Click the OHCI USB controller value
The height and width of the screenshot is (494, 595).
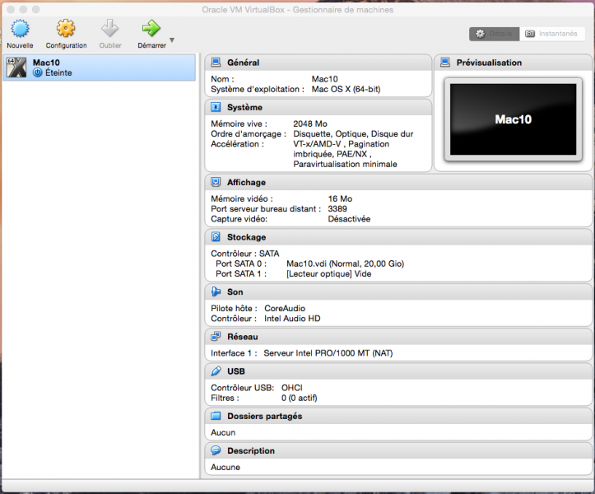[292, 388]
